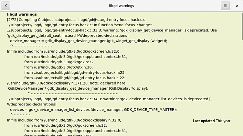Open the hamburger menu in header bar

click(225, 6)
